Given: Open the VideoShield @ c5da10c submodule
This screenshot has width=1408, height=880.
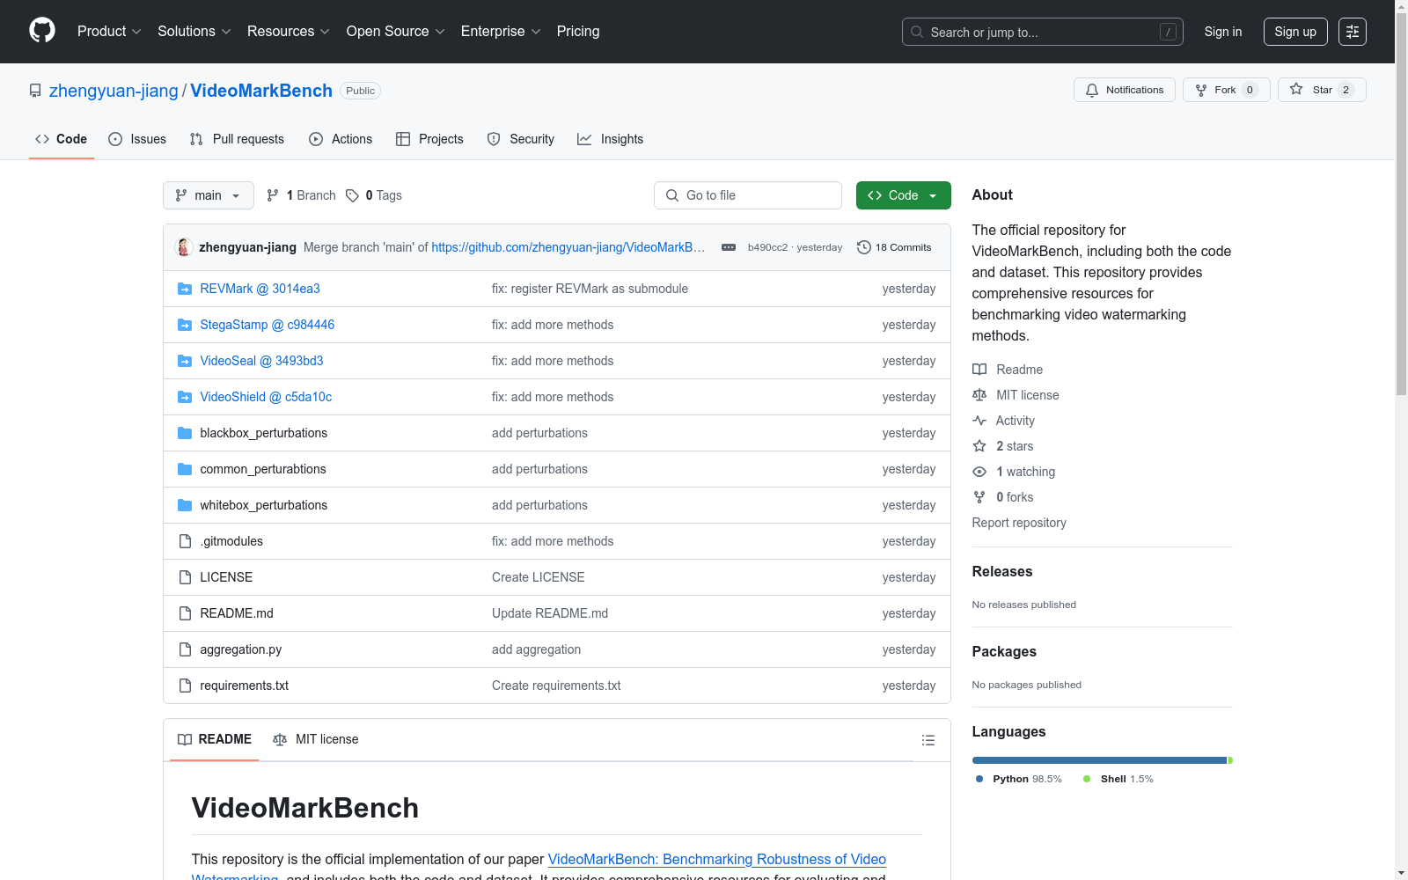Looking at the screenshot, I should click(266, 397).
